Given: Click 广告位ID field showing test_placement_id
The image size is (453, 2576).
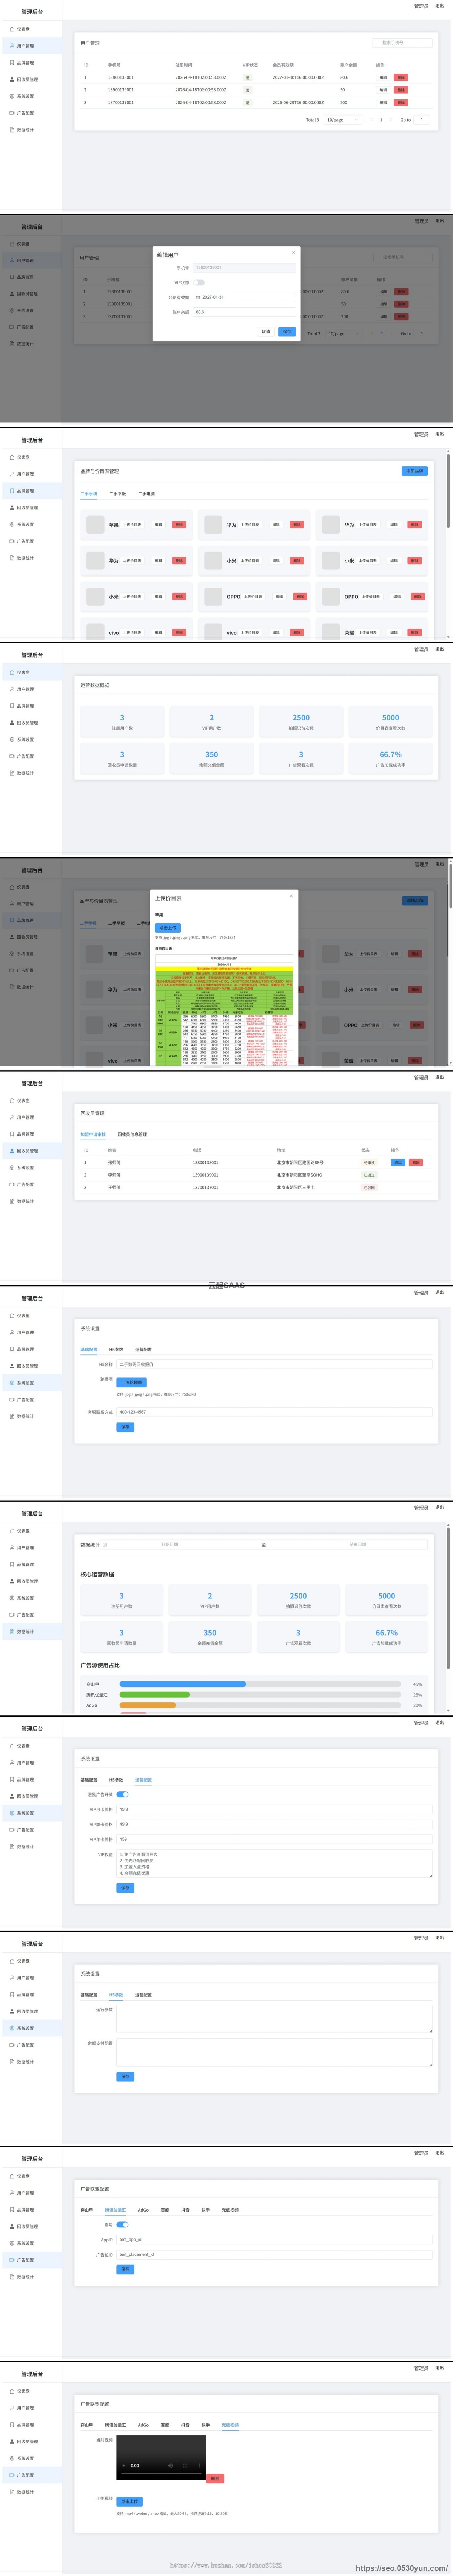Looking at the screenshot, I should 274,2254.
